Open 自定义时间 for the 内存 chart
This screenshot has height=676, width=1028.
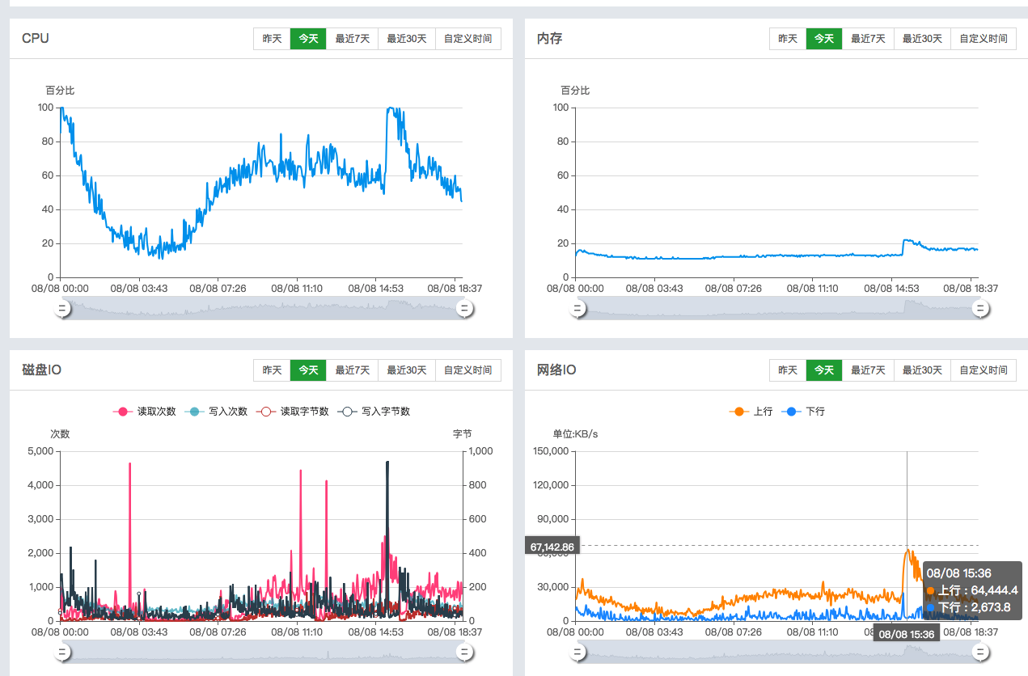coord(984,39)
